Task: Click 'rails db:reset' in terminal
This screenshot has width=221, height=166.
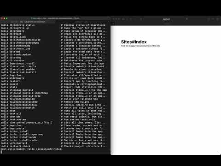Action: [11, 34]
